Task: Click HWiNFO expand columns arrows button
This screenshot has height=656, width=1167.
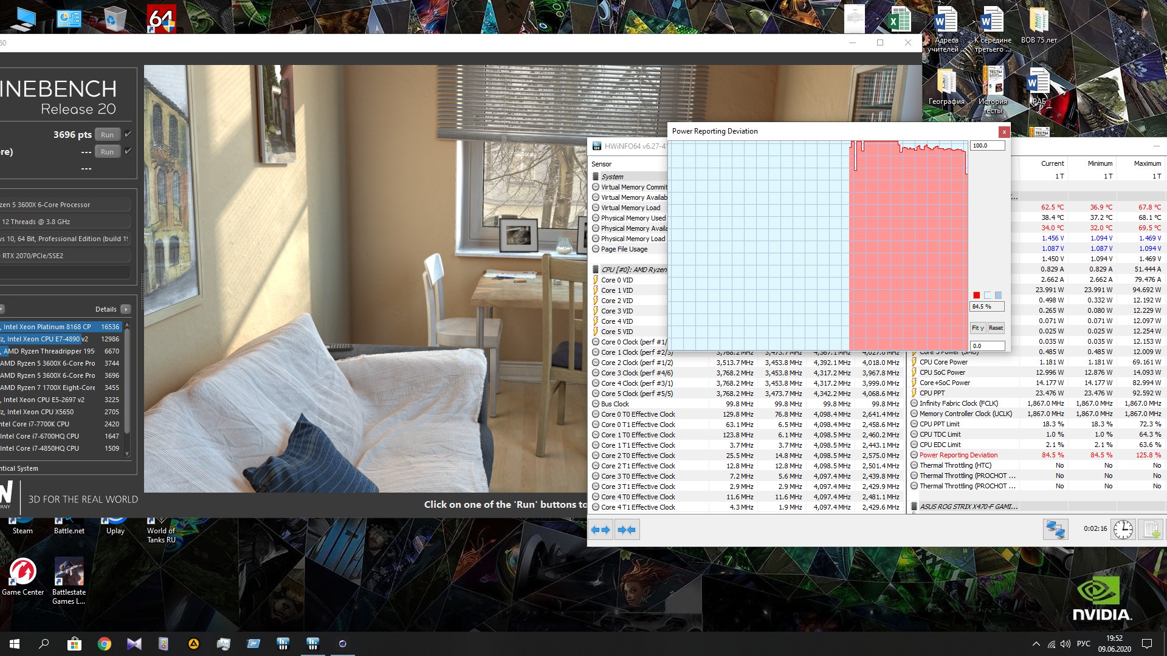Action: click(601, 530)
